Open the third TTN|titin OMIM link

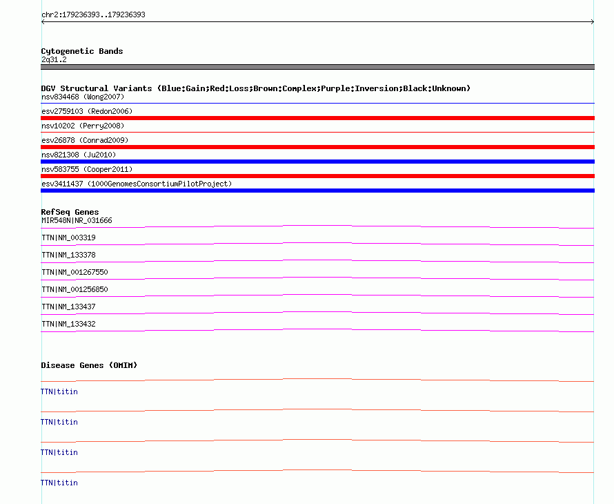coord(59,453)
